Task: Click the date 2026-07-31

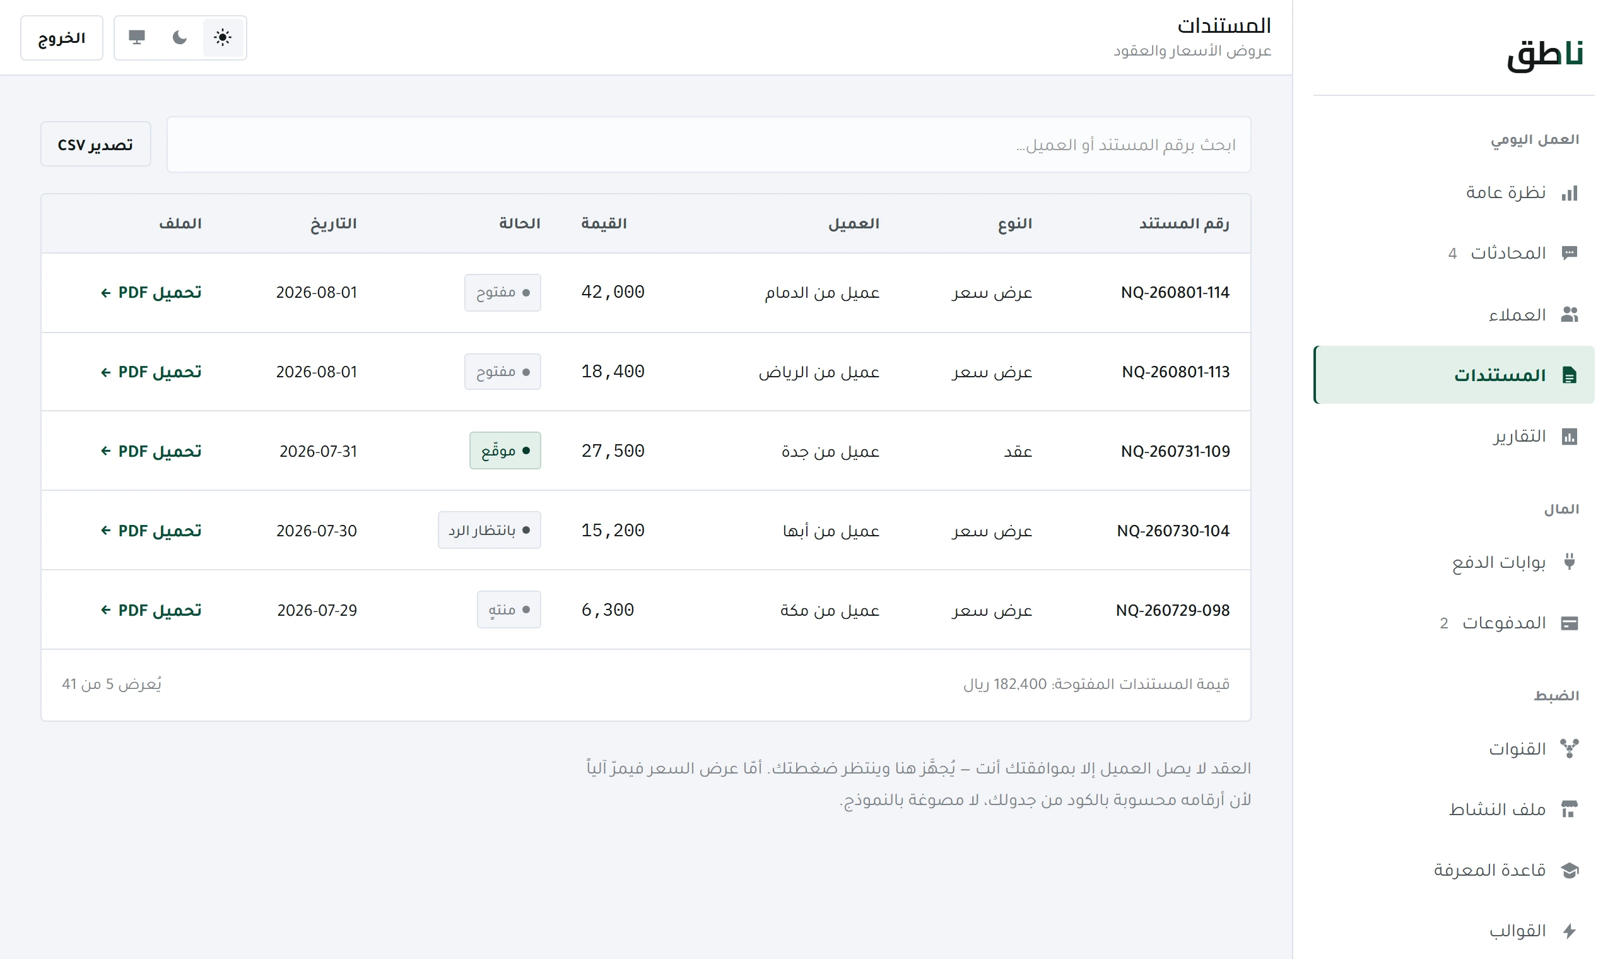Action: (318, 451)
